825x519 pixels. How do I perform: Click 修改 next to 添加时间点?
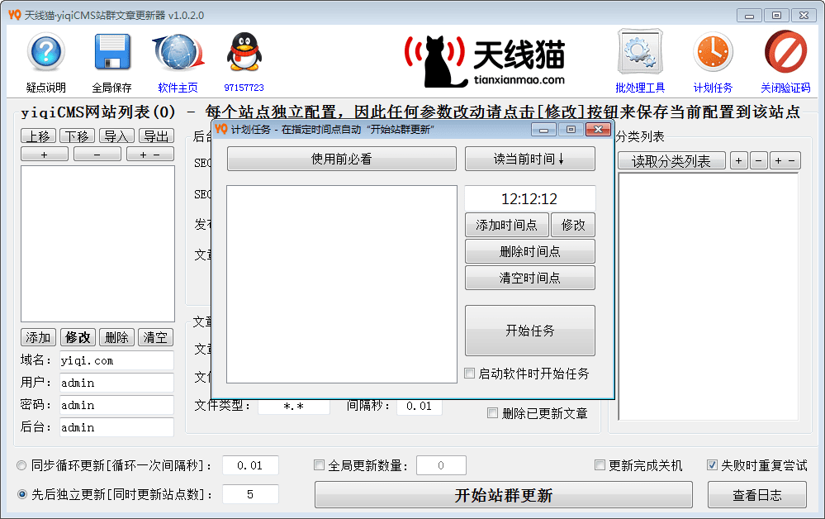pyautogui.click(x=573, y=225)
